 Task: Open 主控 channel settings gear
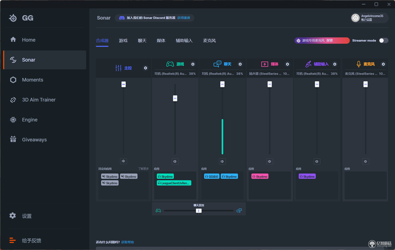pyautogui.click(x=145, y=68)
